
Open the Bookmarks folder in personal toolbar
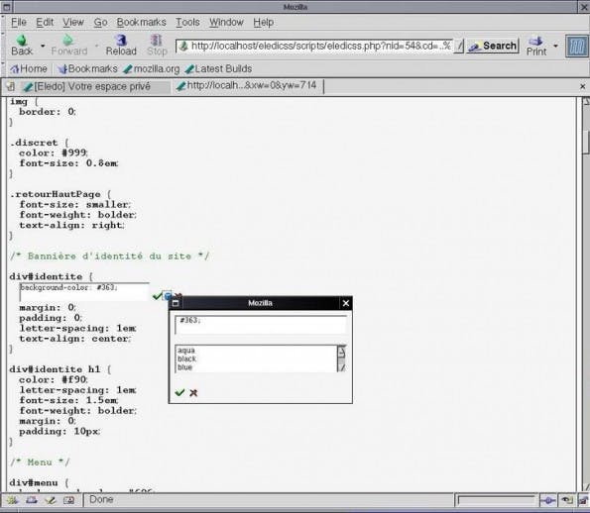[87, 68]
